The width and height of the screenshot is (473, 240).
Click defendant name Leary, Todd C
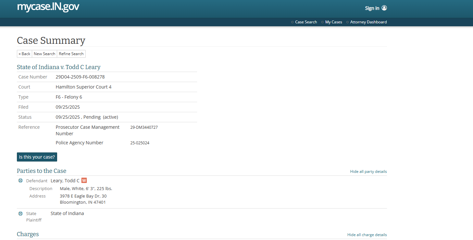point(65,181)
